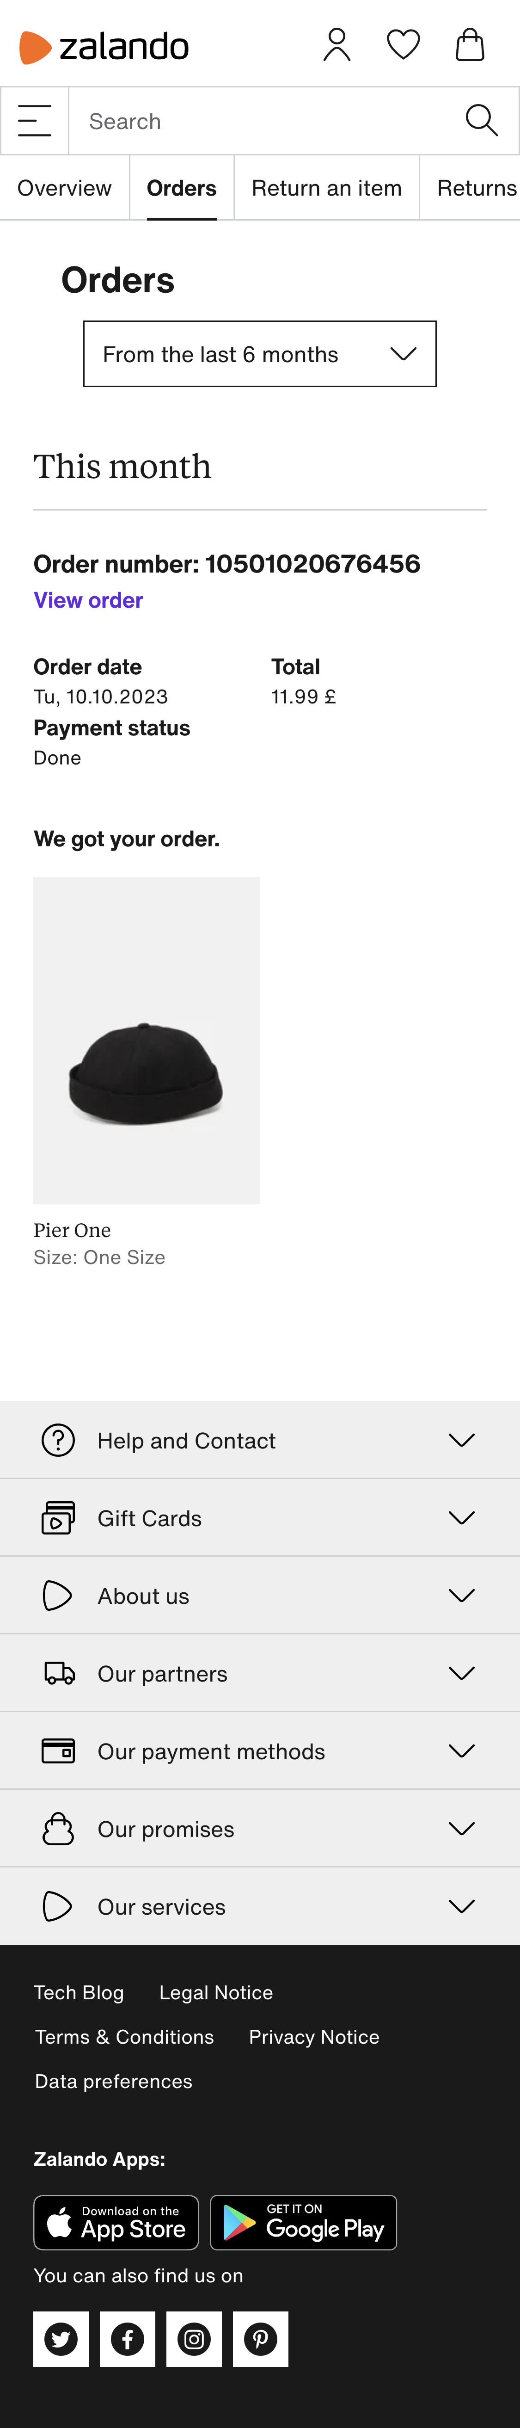The image size is (520, 2428).
Task: Open the order period filter dropdown
Action: point(260,353)
